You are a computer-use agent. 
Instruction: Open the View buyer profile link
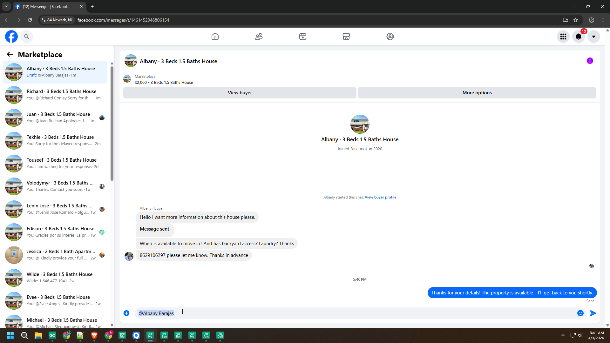click(381, 197)
